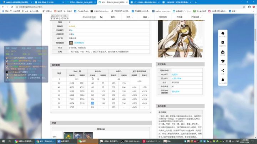
Task: Expand the 导航 navigation dropdown
Action: (x=130, y=17)
